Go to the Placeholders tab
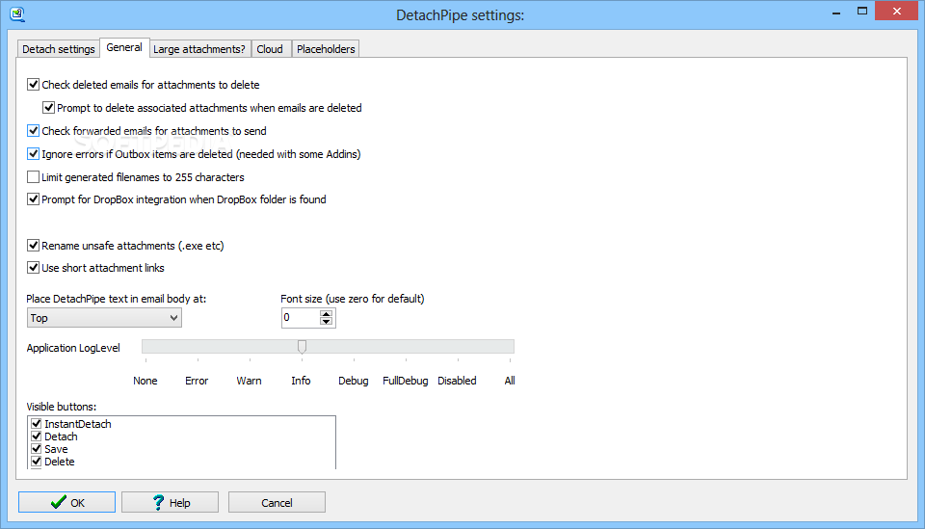925x529 pixels. 326,49
